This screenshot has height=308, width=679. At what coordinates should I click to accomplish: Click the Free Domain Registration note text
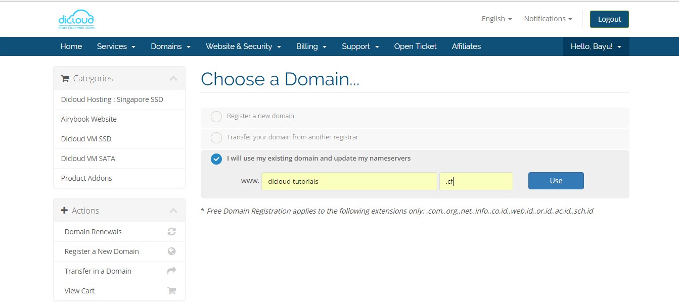point(397,211)
